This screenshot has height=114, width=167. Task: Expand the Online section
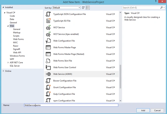pos(3,71)
